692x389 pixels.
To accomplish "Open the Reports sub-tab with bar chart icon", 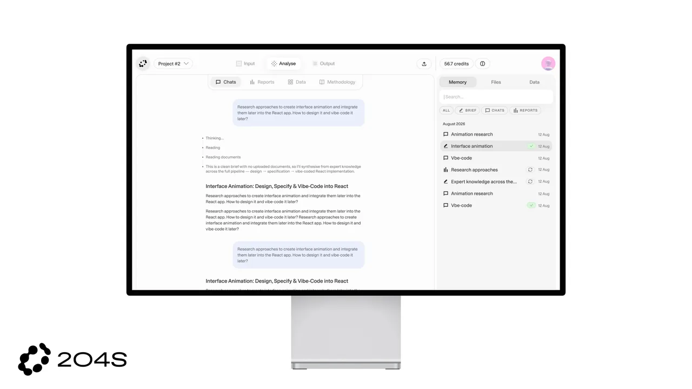I will 262,82.
